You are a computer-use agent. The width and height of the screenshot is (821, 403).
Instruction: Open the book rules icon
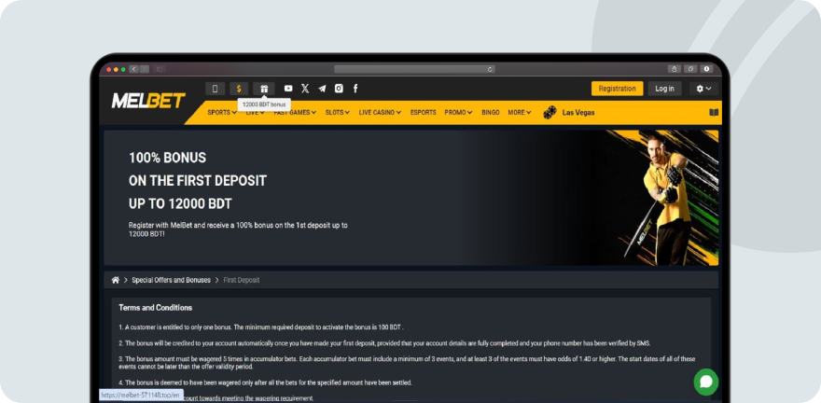coord(713,113)
